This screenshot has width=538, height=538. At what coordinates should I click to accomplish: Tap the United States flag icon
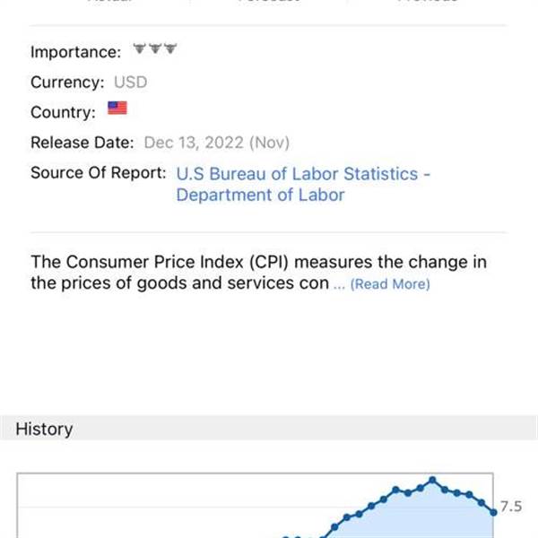(117, 108)
